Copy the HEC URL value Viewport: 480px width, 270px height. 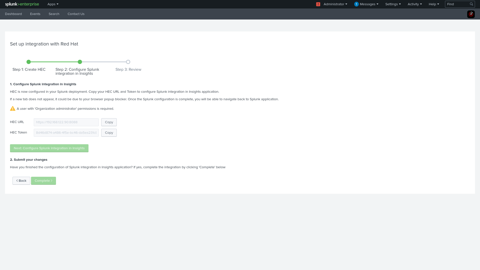109,122
